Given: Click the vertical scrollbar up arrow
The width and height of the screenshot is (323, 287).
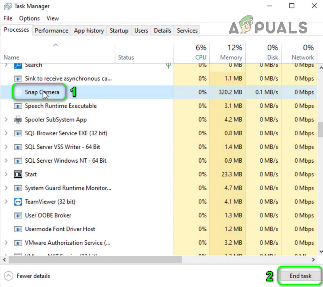Looking at the screenshot, I should coord(321,68).
